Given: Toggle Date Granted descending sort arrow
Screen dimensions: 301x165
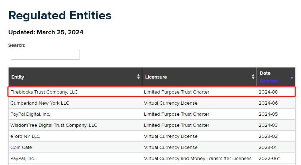Looking at the screenshot, I should pyautogui.click(x=292, y=77).
